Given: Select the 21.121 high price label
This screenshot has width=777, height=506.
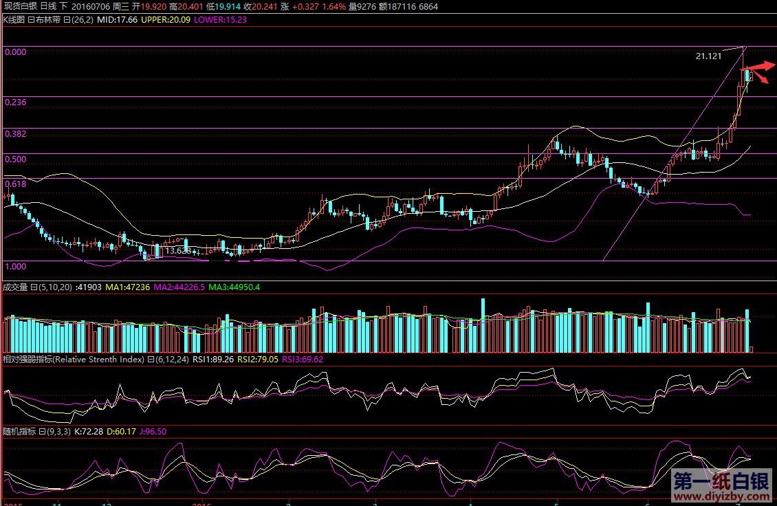Looking at the screenshot, I should [708, 56].
